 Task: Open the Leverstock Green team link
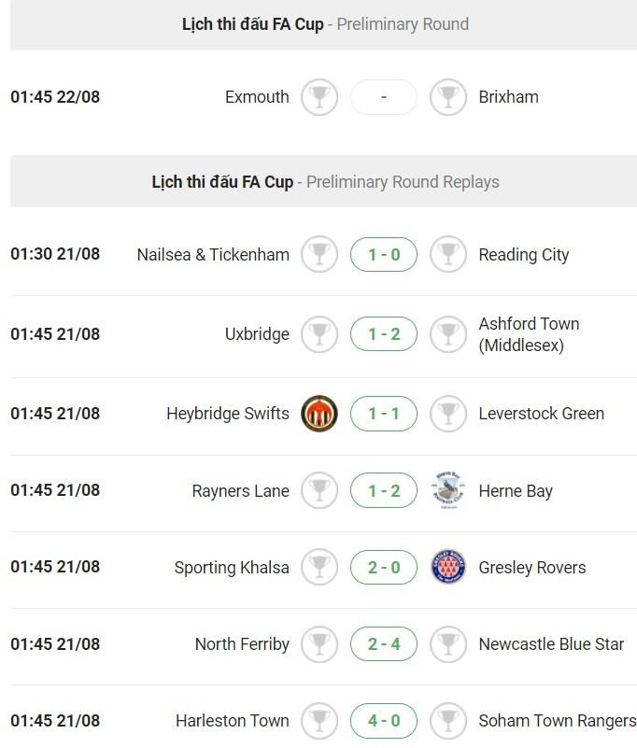pyautogui.click(x=541, y=414)
